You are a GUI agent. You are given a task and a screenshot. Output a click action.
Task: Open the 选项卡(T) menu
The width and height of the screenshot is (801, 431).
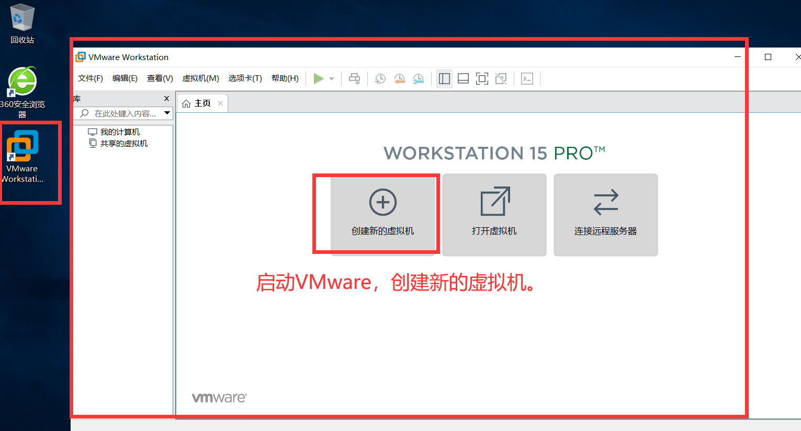pos(245,78)
